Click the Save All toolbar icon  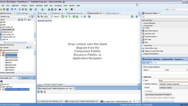pos(7,9)
